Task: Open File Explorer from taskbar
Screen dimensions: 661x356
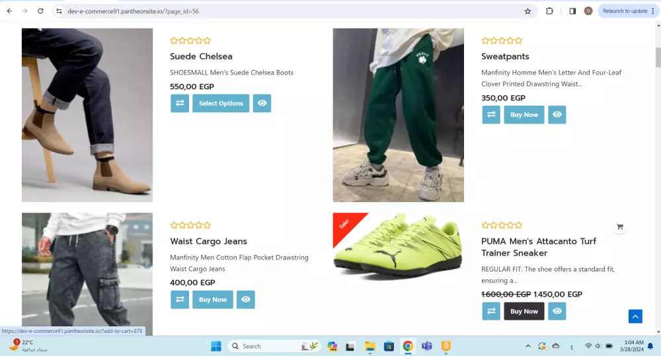Action: pyautogui.click(x=370, y=346)
